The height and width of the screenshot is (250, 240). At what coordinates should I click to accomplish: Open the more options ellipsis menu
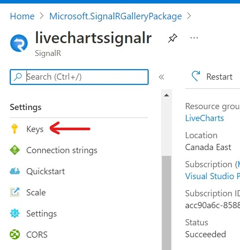pyautogui.click(x=194, y=38)
